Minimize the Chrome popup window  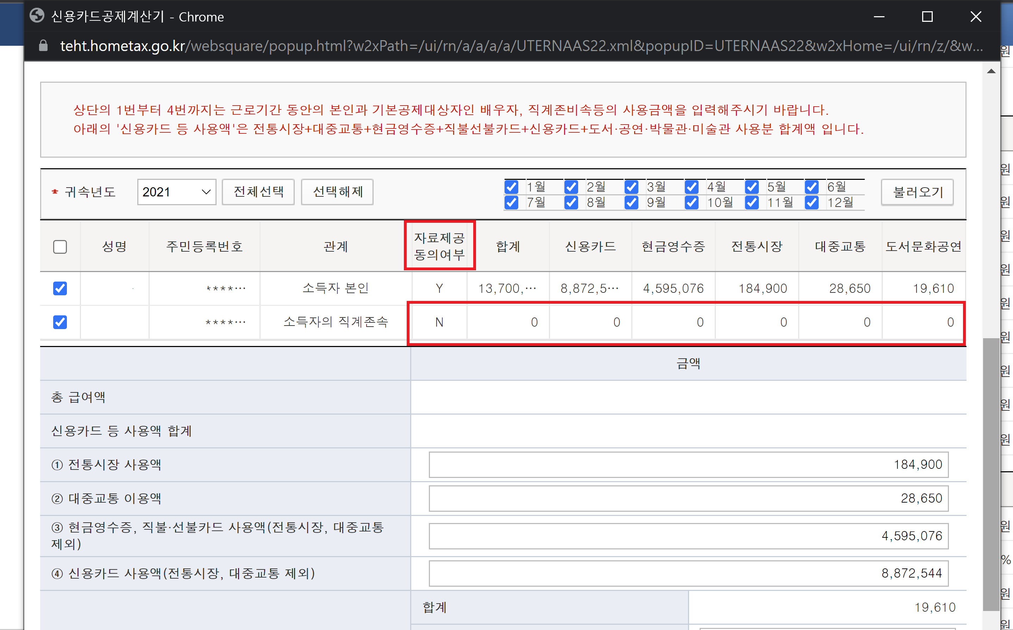879,17
